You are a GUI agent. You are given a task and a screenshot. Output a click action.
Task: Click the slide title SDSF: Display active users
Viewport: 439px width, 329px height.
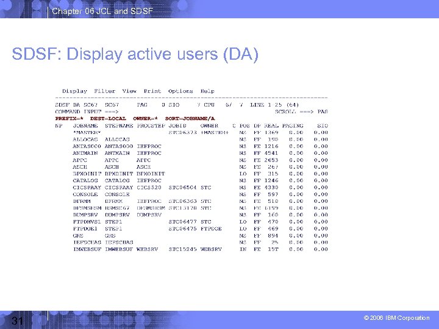[x=135, y=54]
